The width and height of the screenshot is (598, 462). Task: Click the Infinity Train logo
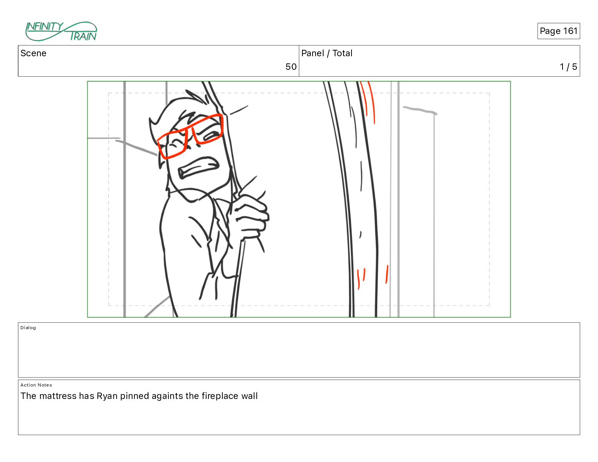click(x=61, y=31)
